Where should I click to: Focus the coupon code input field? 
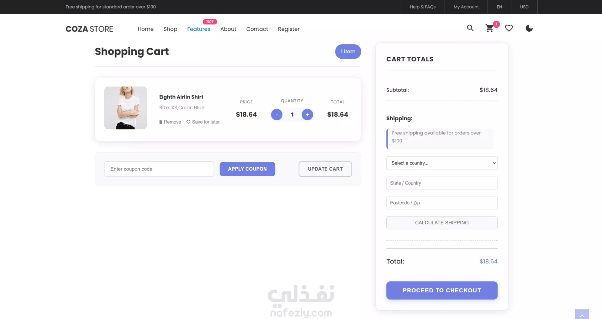(159, 169)
